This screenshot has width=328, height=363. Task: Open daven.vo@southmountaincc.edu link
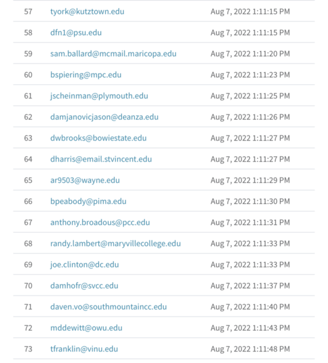click(108, 307)
